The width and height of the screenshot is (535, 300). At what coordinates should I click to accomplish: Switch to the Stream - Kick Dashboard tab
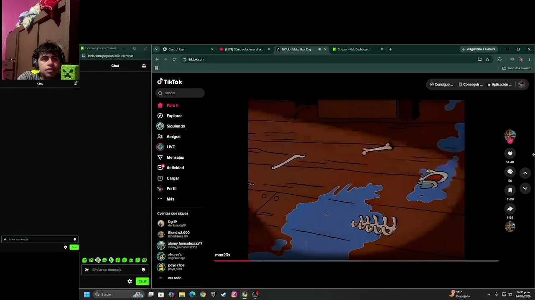(x=358, y=49)
